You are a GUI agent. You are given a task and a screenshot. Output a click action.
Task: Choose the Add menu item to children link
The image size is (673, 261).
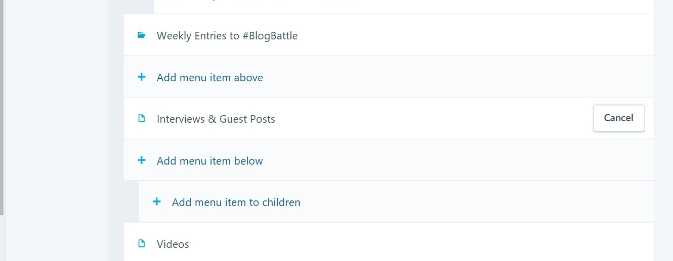pyautogui.click(x=236, y=202)
